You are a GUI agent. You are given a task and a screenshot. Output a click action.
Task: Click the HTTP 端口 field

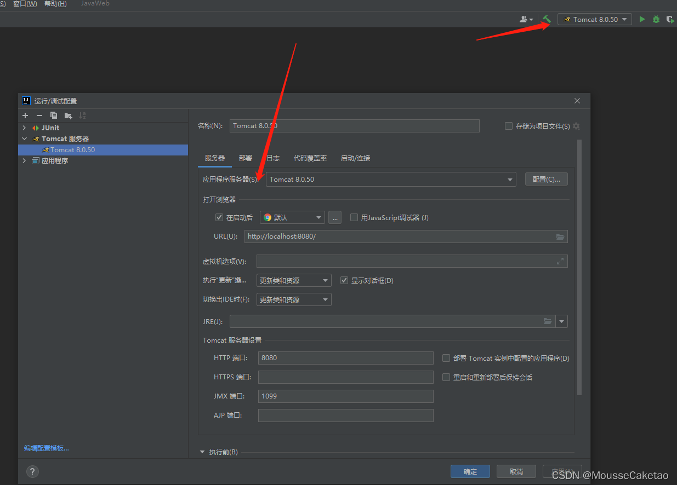pos(346,358)
